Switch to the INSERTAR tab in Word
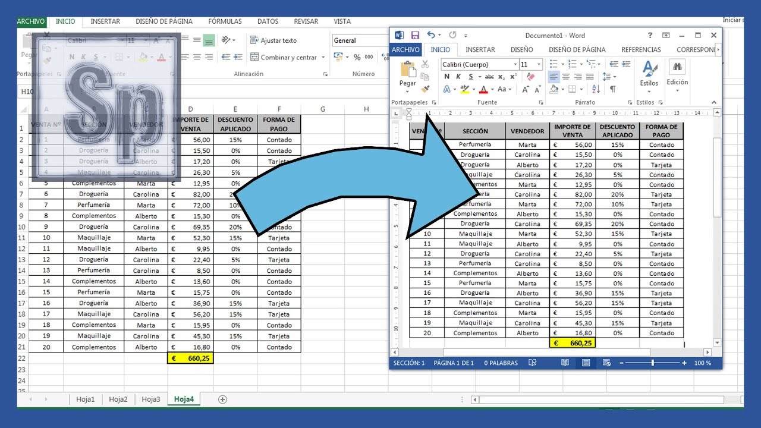 (x=480, y=50)
